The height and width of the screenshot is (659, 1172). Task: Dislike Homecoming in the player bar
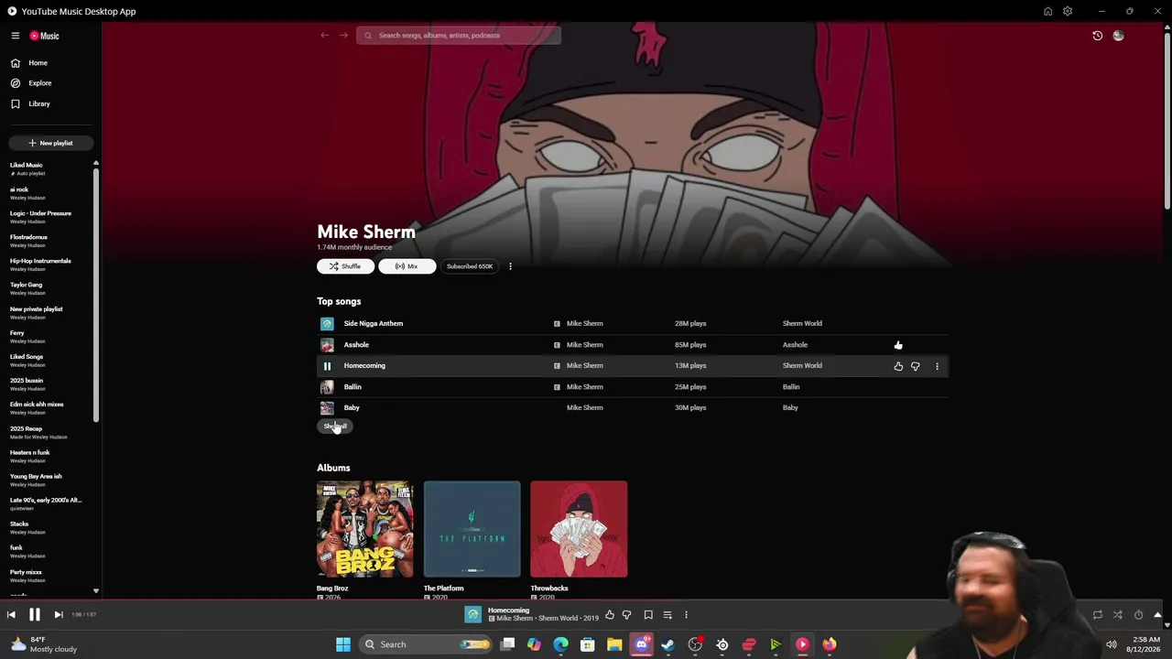point(627,615)
